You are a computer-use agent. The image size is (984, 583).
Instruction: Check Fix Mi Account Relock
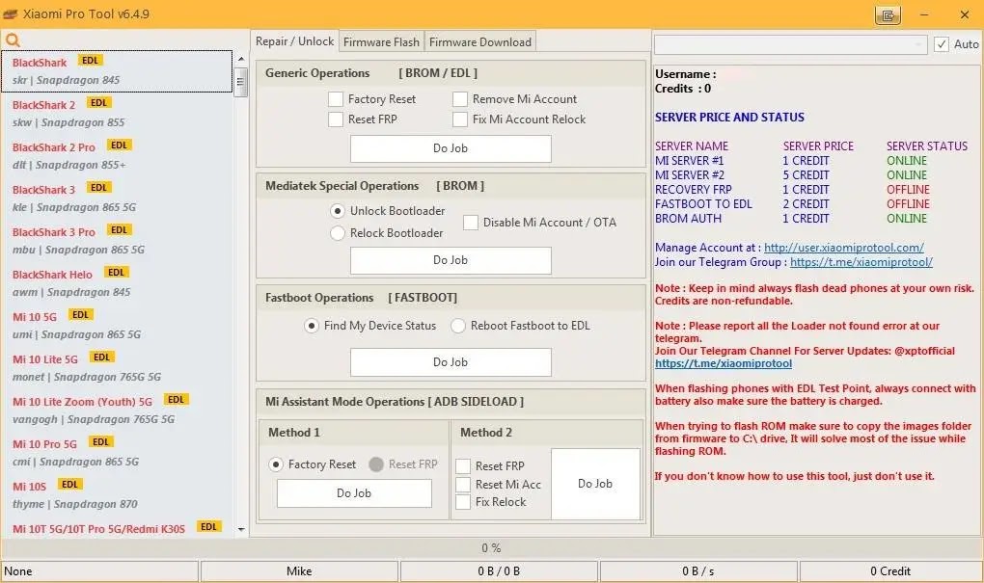[460, 119]
